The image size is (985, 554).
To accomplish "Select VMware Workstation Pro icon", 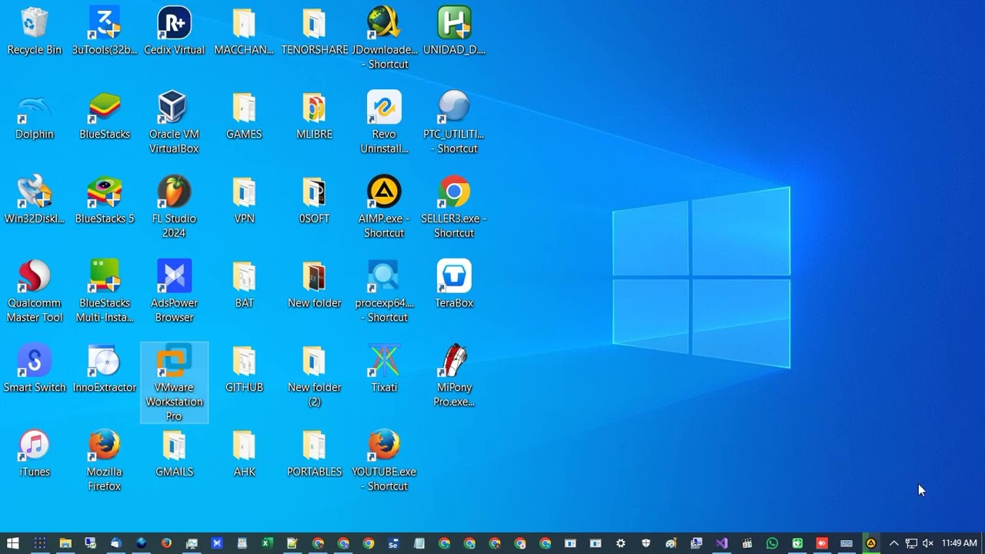I will [174, 383].
